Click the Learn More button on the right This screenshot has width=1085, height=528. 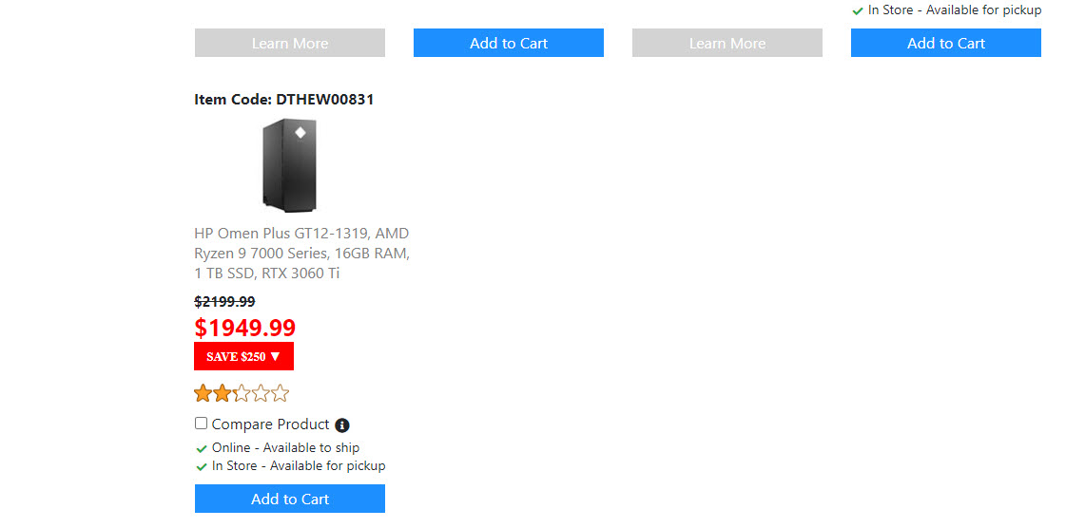[727, 43]
